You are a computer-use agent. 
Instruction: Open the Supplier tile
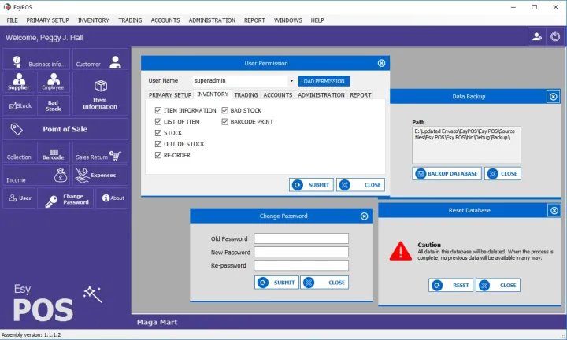(x=19, y=82)
